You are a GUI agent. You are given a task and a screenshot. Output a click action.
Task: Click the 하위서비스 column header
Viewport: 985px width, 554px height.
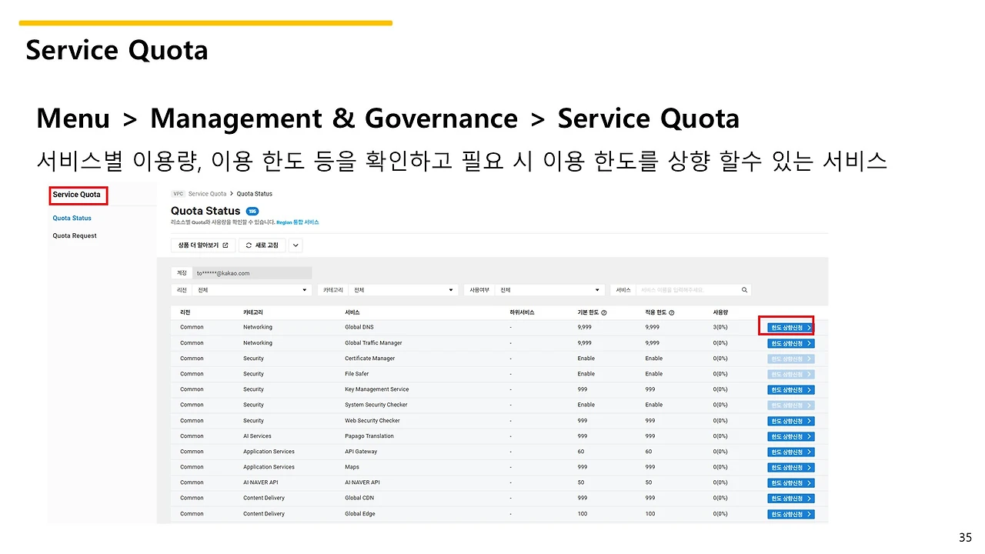click(522, 313)
